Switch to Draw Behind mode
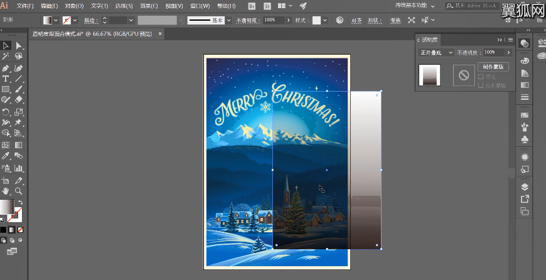 pyautogui.click(x=12, y=240)
